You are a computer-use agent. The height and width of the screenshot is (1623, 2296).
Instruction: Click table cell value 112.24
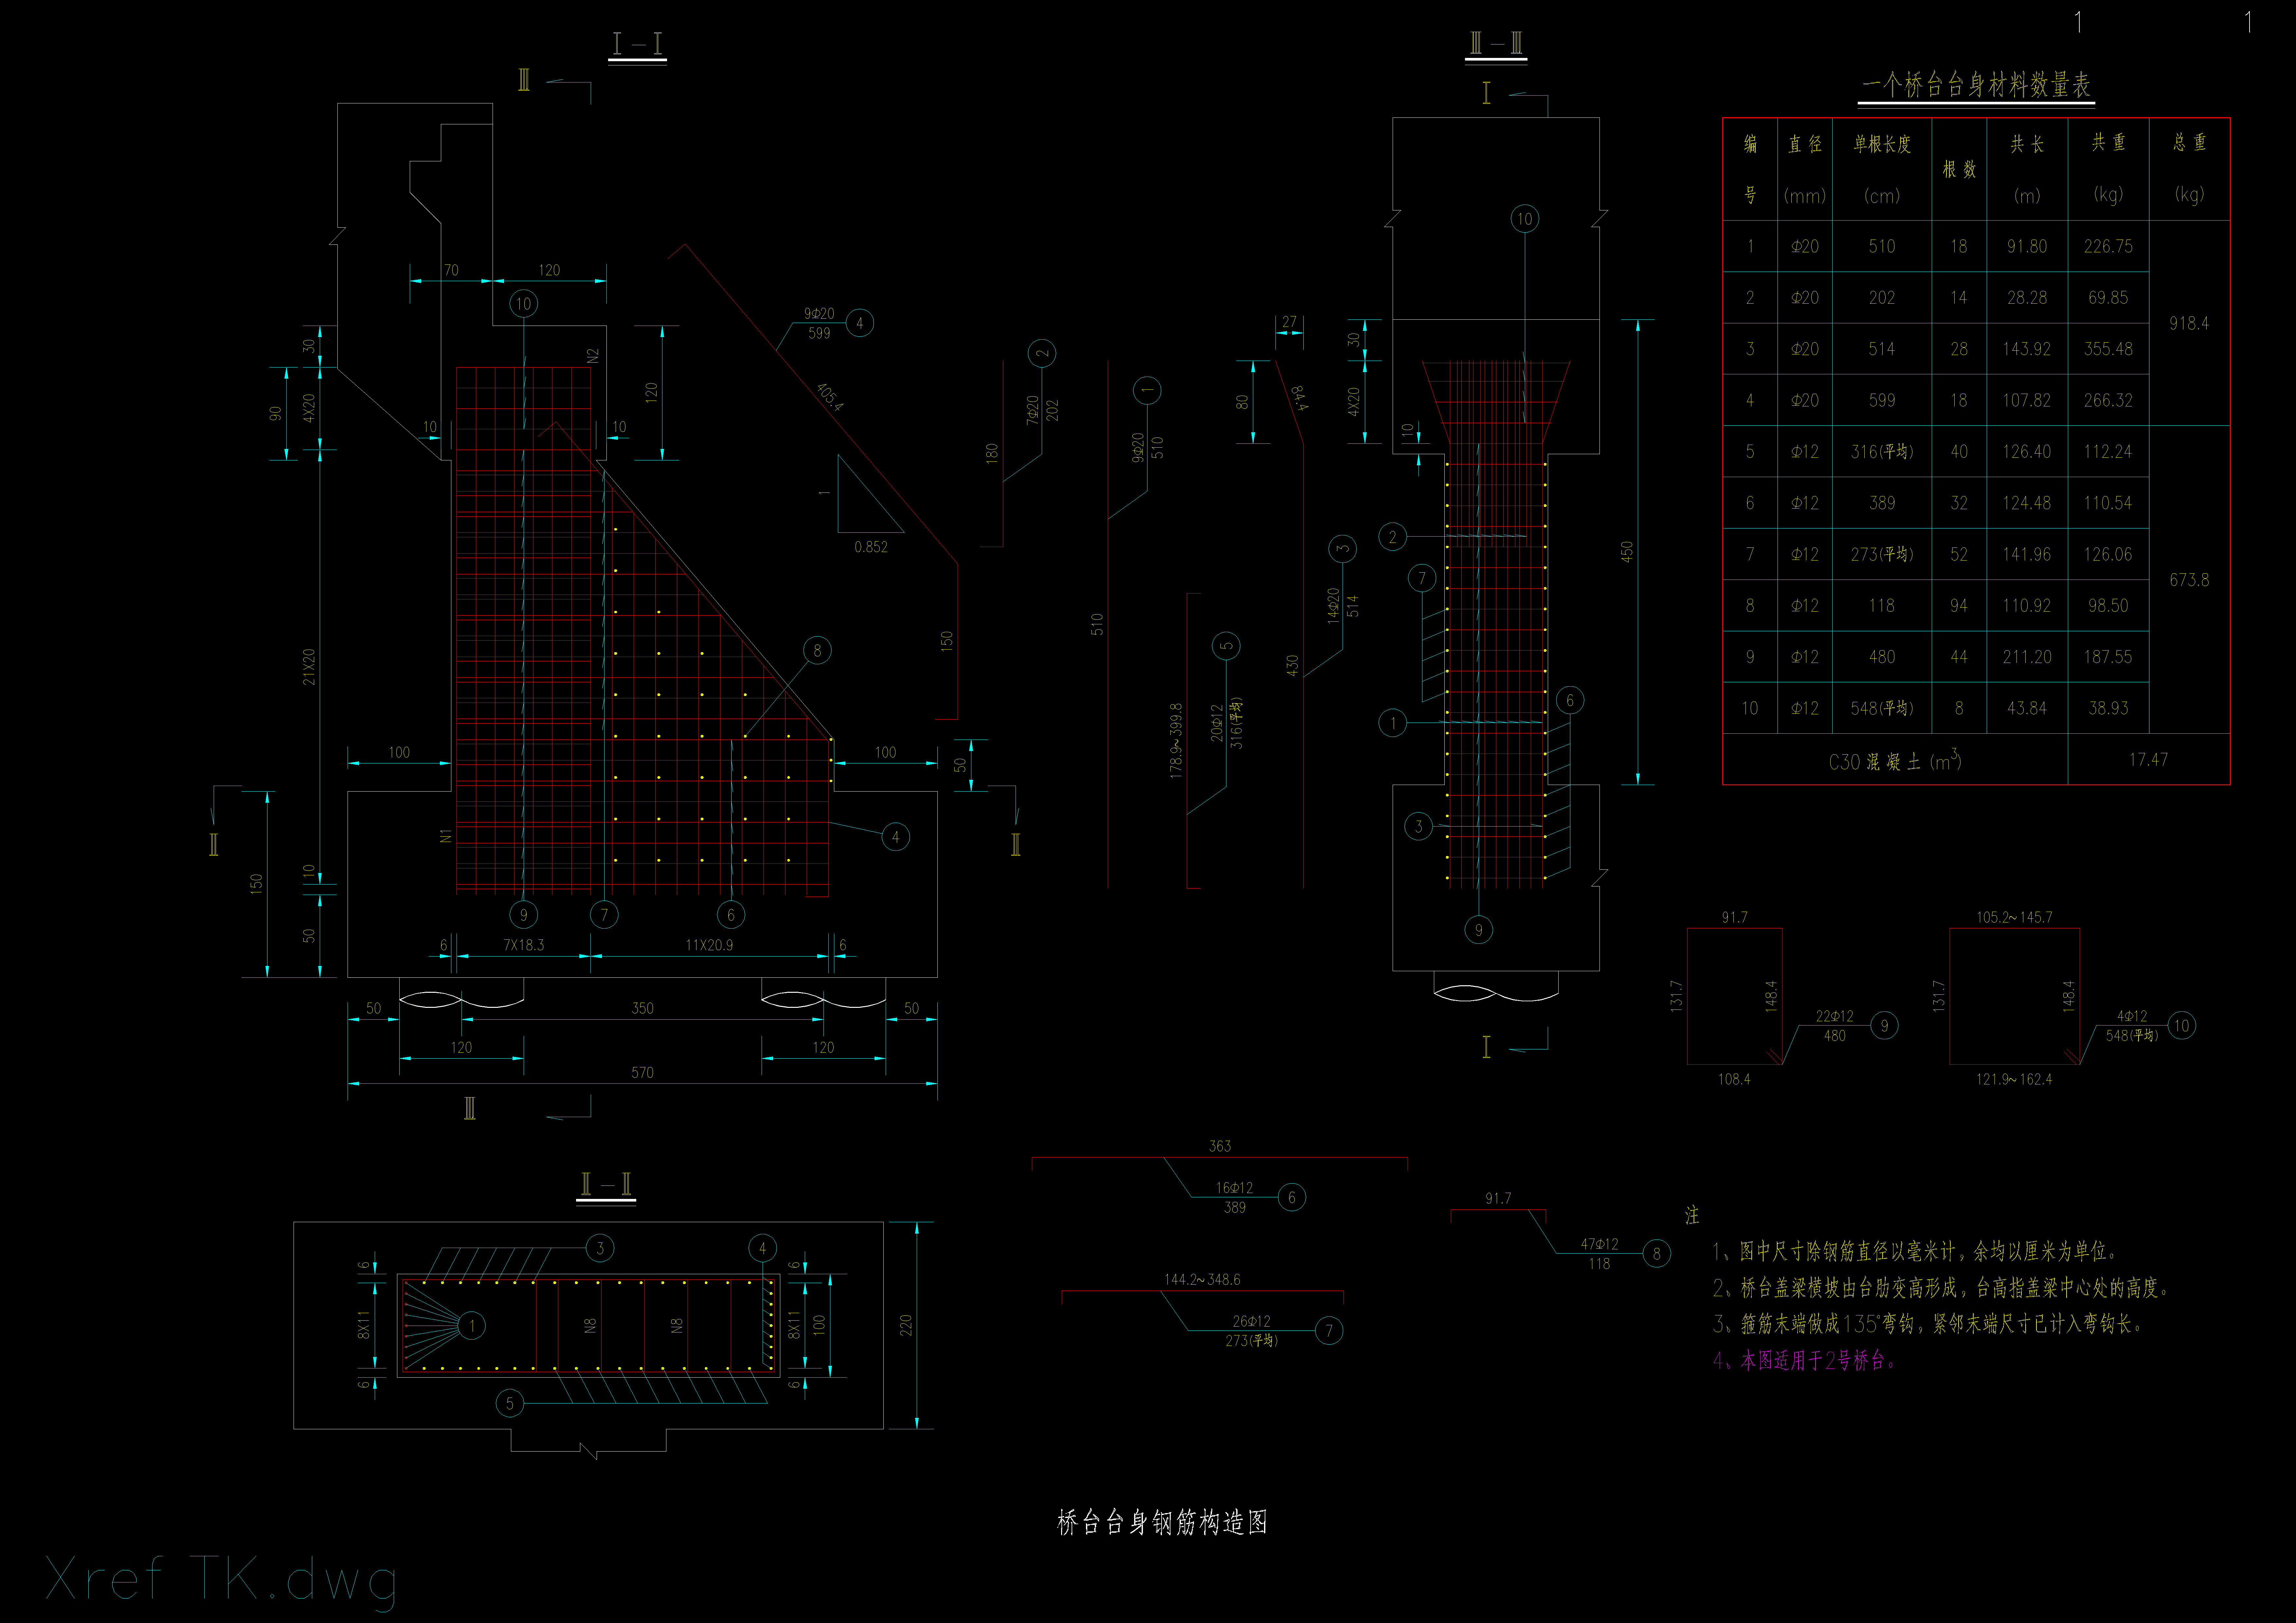pyautogui.click(x=2108, y=452)
